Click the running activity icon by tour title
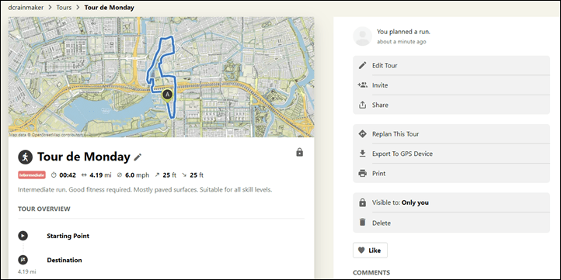 (25, 157)
